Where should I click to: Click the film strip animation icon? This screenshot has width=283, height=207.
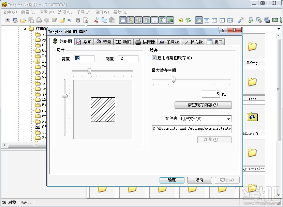(x=275, y=20)
